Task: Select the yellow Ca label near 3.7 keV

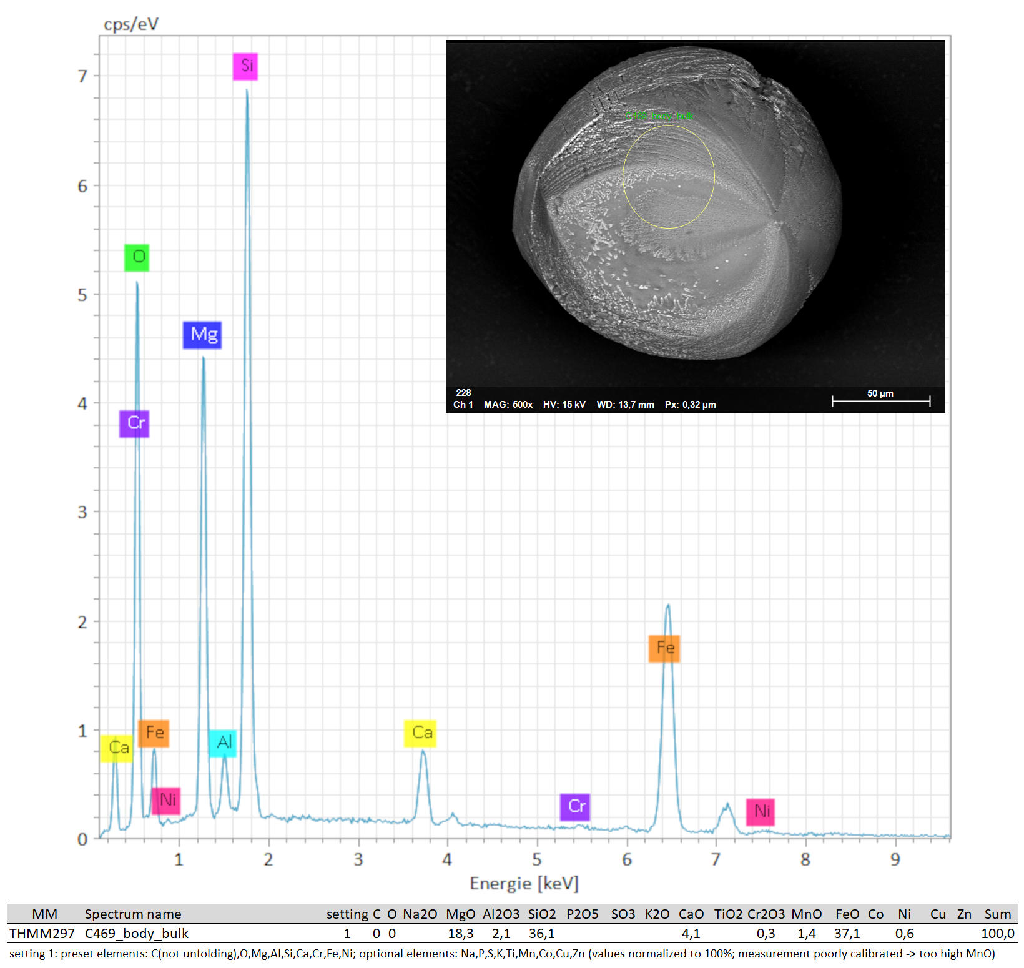Action: tap(420, 733)
